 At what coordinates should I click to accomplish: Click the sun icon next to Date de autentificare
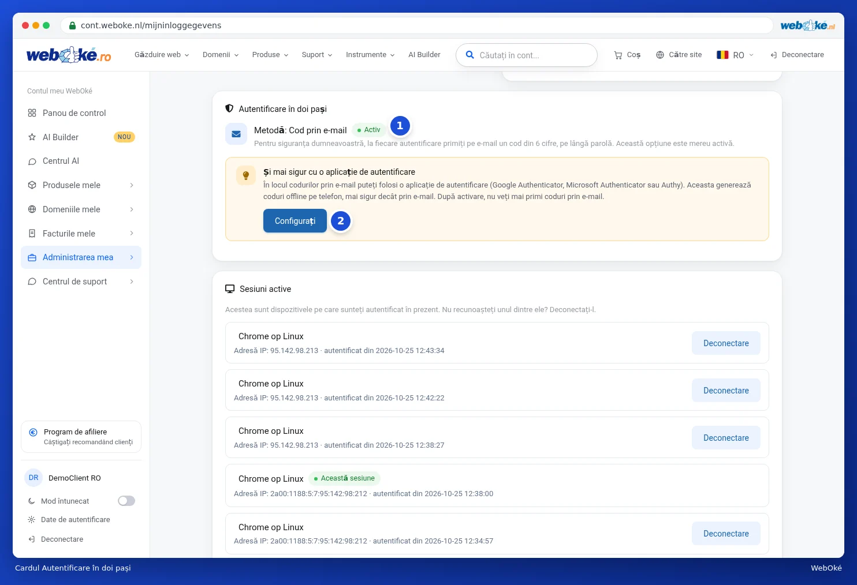point(32,520)
